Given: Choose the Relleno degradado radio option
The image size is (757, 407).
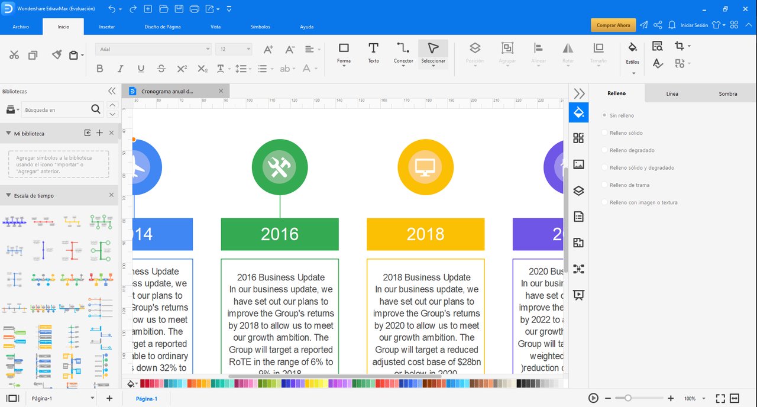Looking at the screenshot, I should tap(604, 150).
